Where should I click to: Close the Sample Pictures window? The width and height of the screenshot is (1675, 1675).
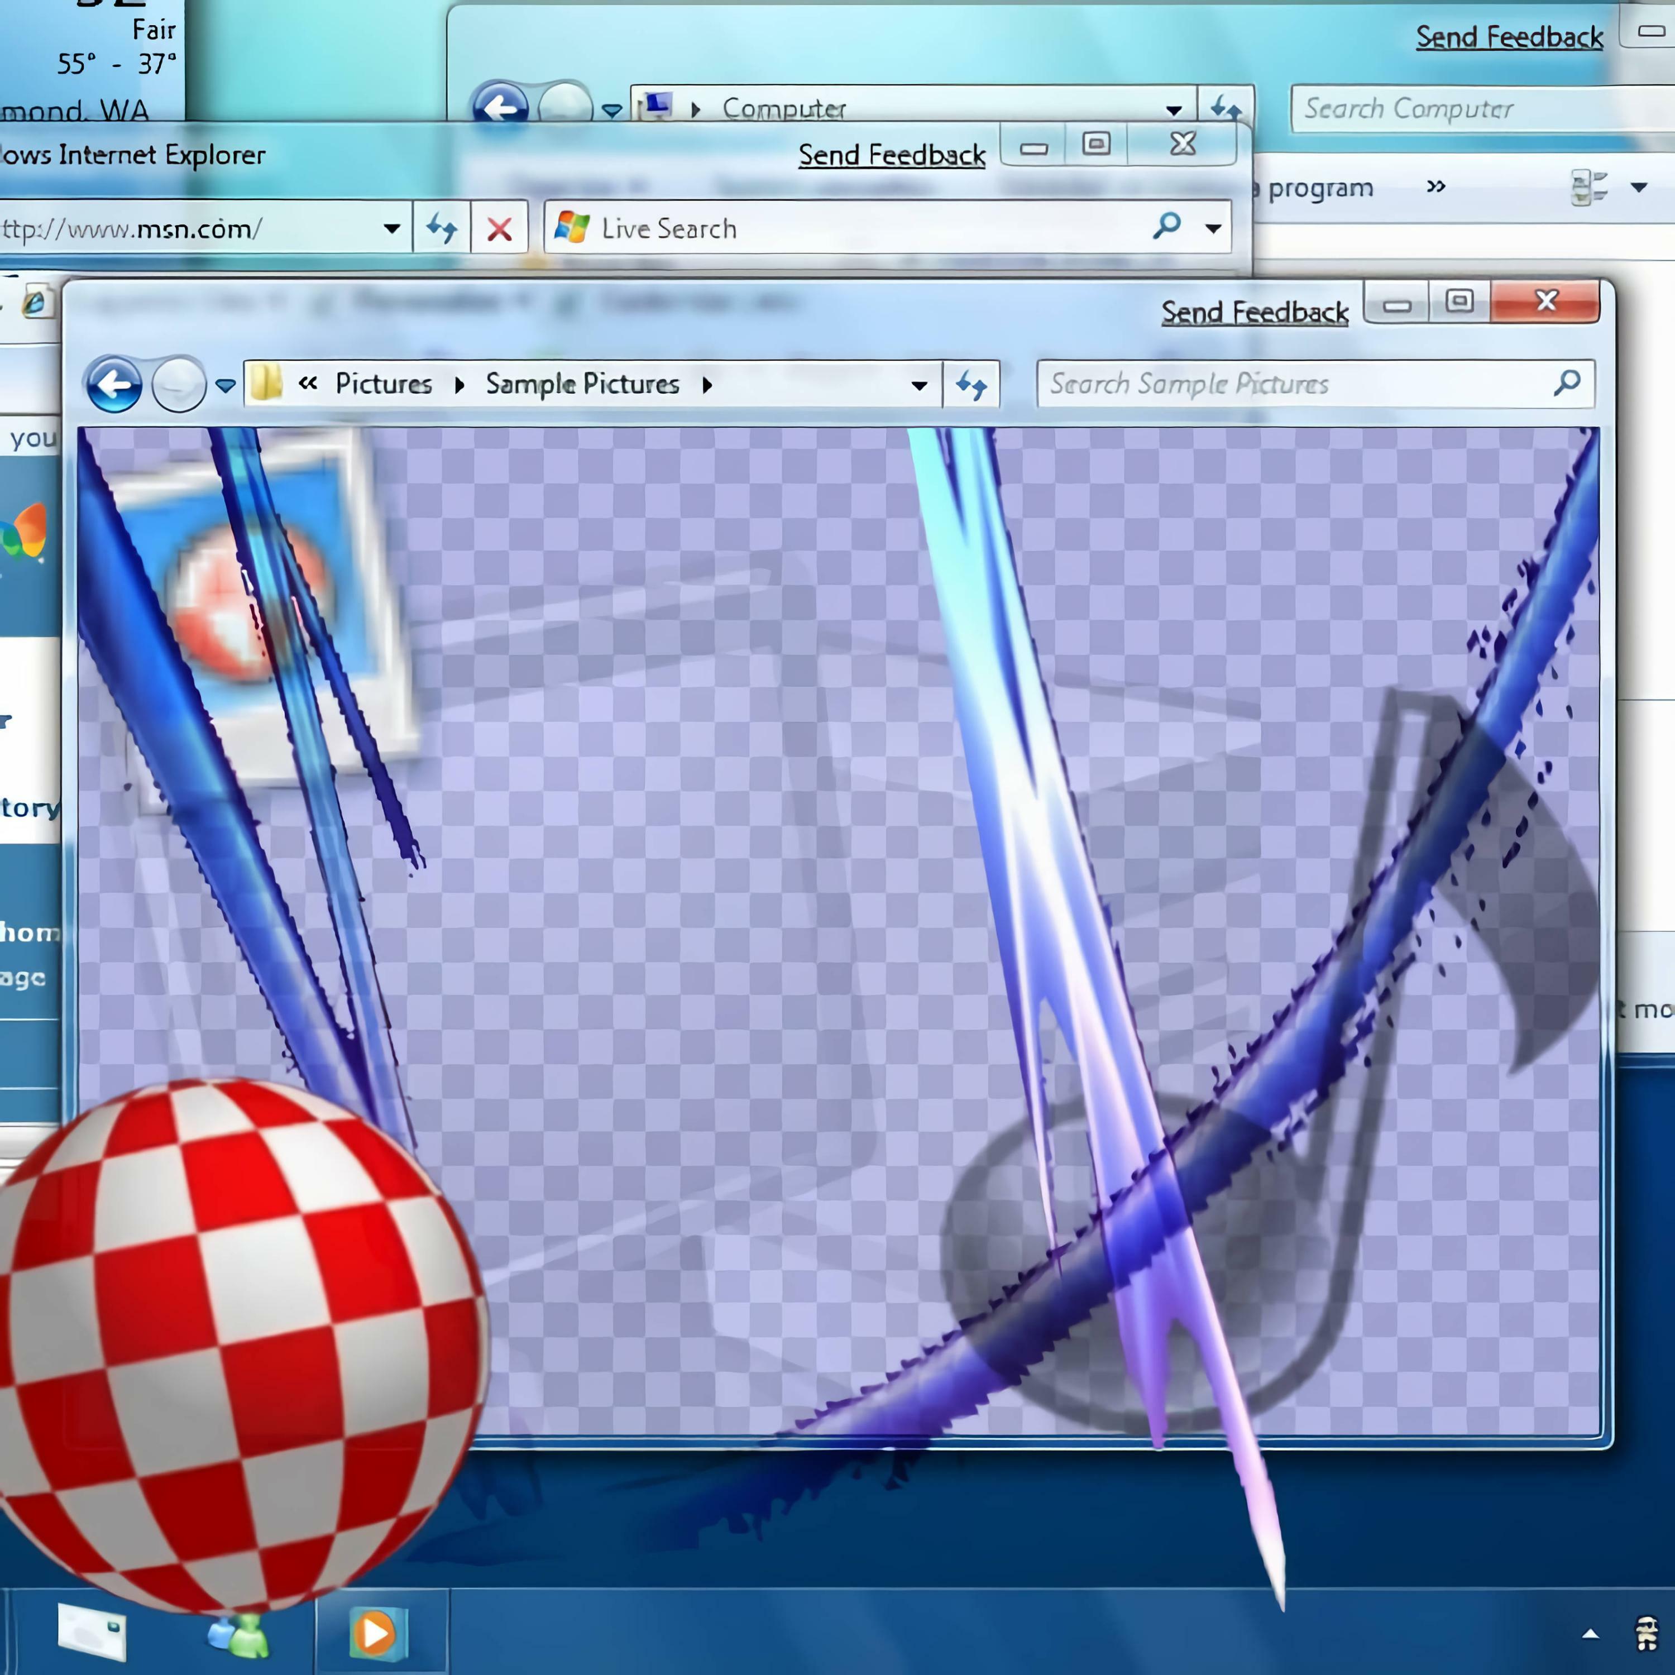(1546, 301)
